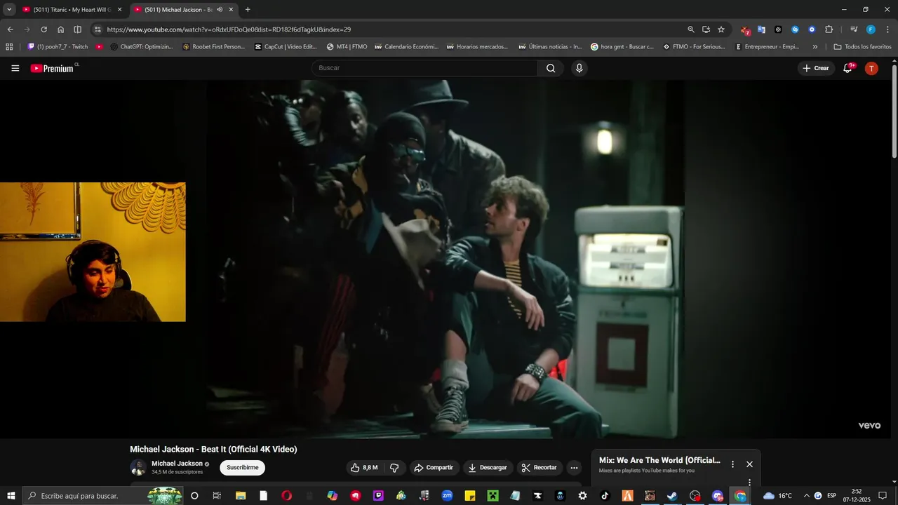
Task: Open the pooh7_7 Twitch bookmark
Action: [x=58, y=47]
